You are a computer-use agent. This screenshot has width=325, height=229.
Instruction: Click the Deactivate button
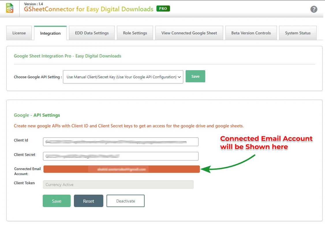[125, 201]
